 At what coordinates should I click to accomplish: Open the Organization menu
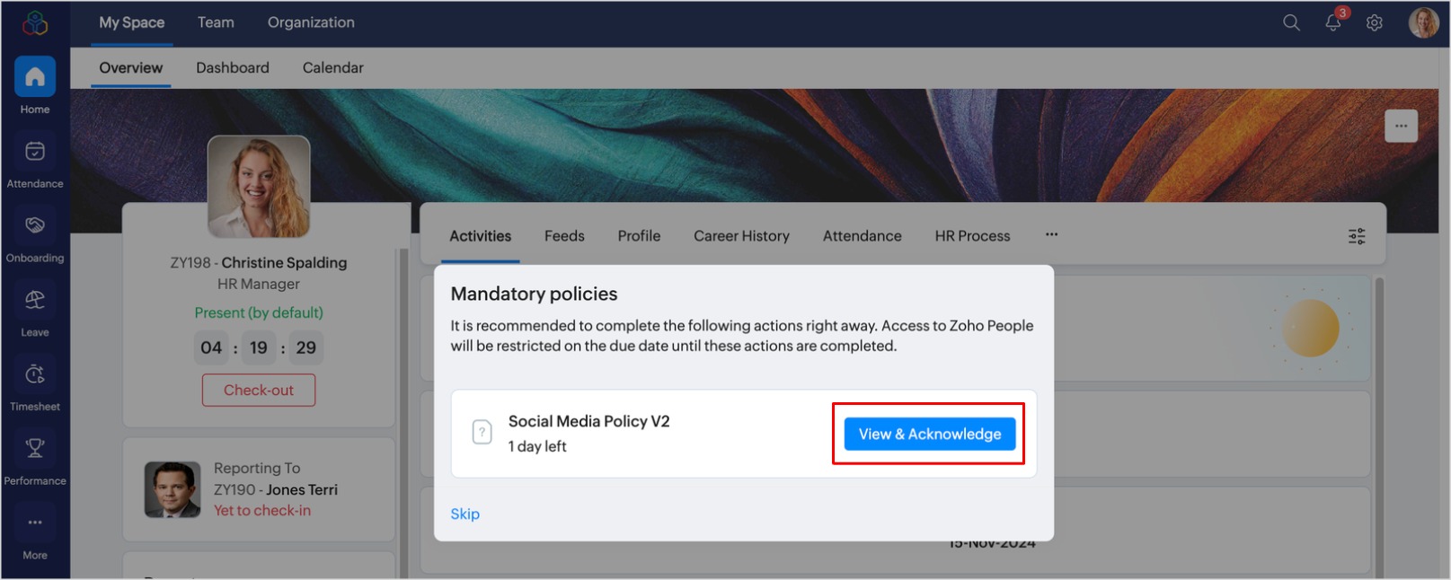(311, 22)
